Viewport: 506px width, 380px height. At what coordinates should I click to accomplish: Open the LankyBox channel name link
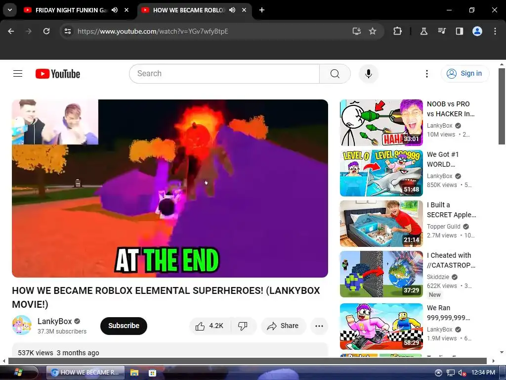click(54, 321)
